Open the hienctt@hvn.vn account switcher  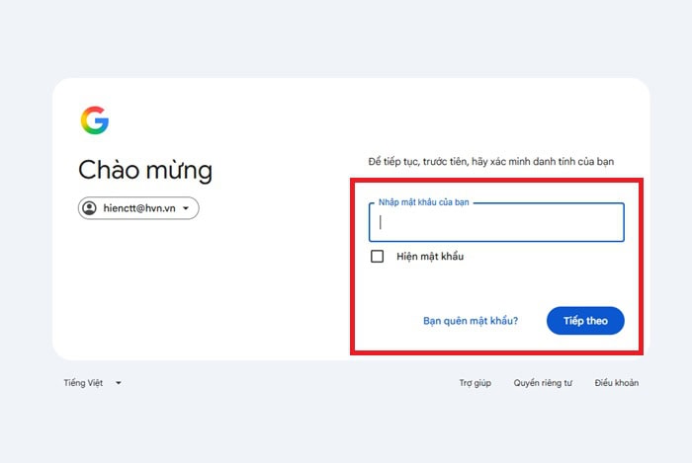(138, 208)
